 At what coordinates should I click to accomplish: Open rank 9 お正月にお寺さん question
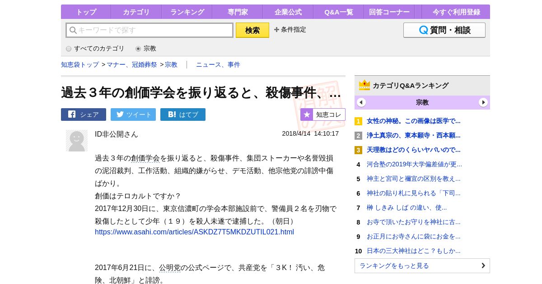414,236
